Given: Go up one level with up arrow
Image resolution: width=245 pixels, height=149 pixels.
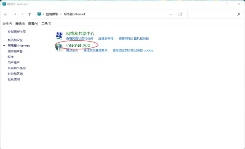Looking at the screenshot, I should (x=30, y=14).
